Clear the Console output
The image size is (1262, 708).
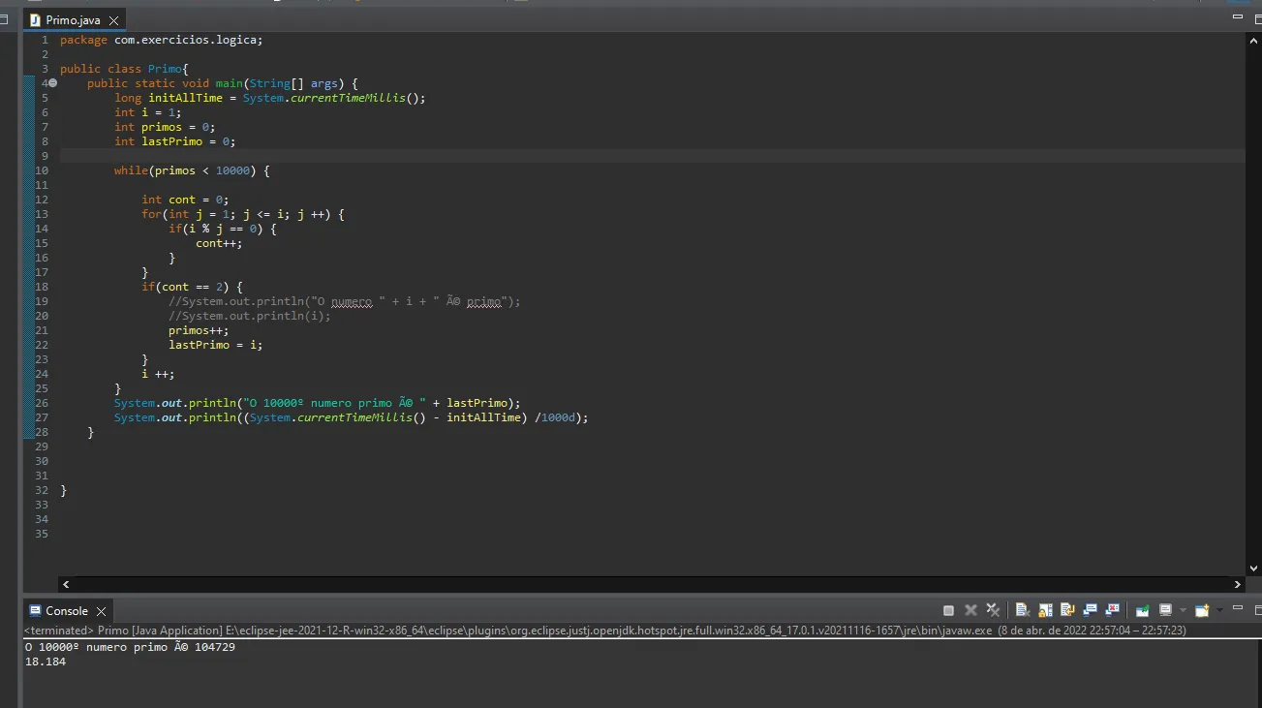point(1022,610)
